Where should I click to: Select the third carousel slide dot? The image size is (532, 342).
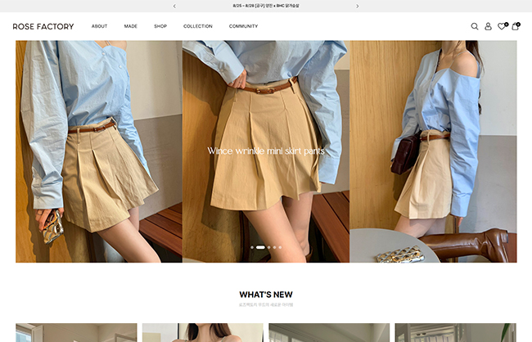pyautogui.click(x=268, y=247)
